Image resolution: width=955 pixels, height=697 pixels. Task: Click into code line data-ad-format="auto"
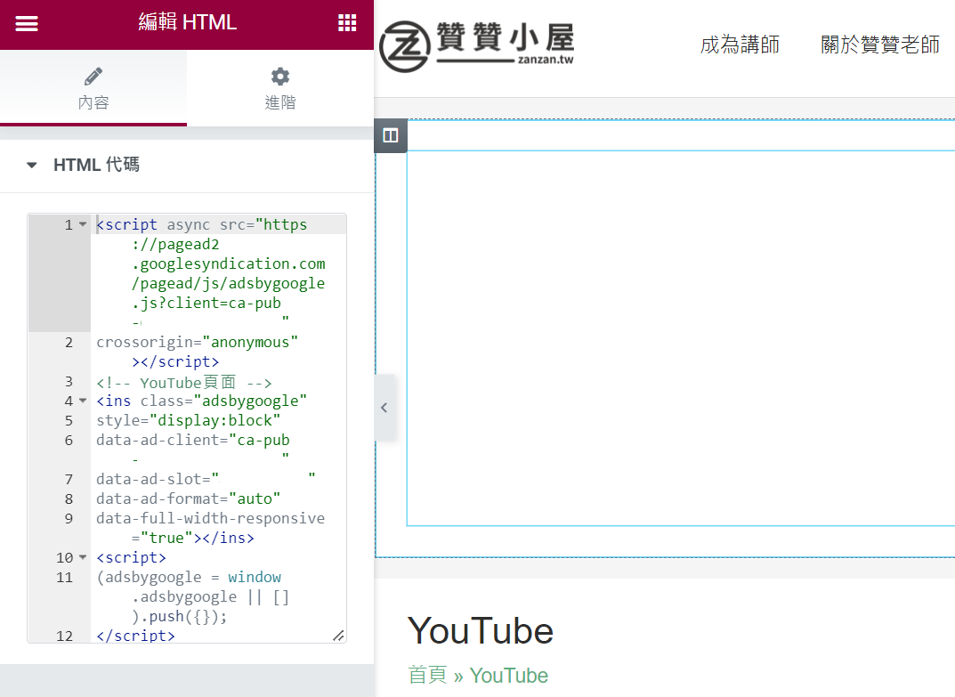coord(188,498)
